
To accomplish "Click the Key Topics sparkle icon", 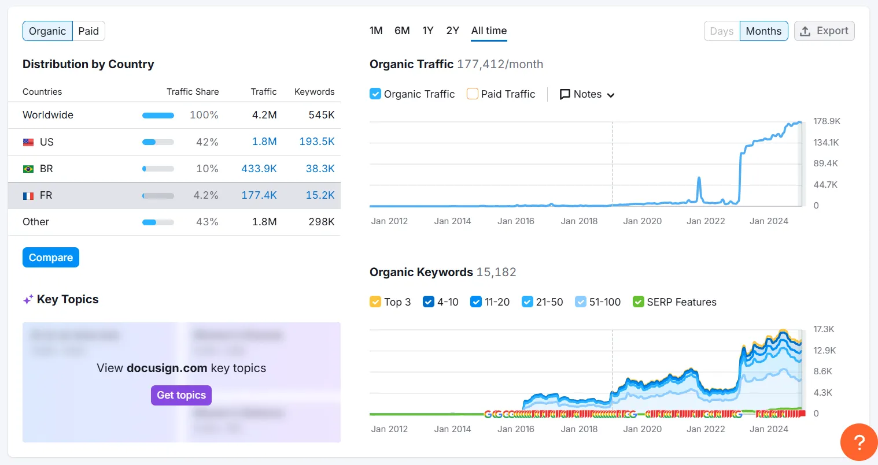I will point(28,300).
